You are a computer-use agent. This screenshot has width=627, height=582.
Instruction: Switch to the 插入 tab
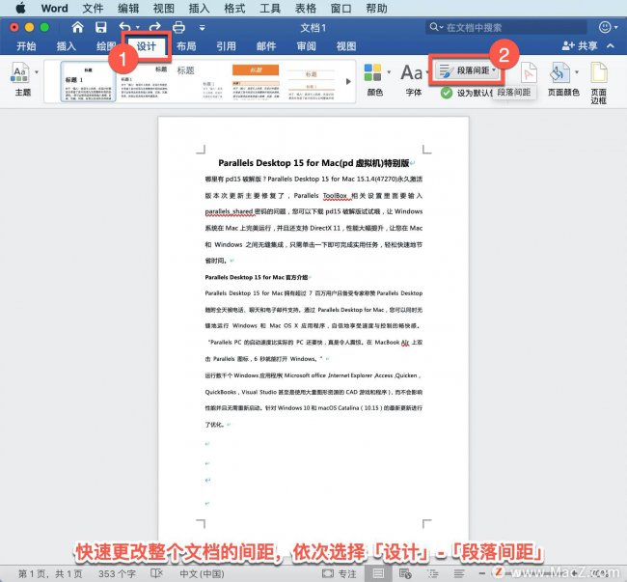click(67, 46)
